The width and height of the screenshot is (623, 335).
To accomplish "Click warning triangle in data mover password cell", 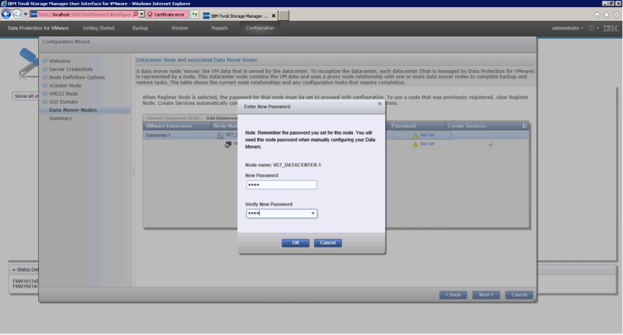I will click(x=416, y=144).
